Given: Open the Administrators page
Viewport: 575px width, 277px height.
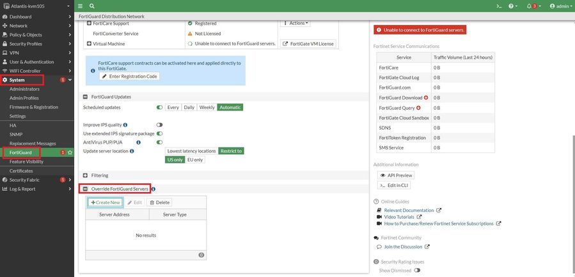Looking at the screenshot, I should pos(24,89).
